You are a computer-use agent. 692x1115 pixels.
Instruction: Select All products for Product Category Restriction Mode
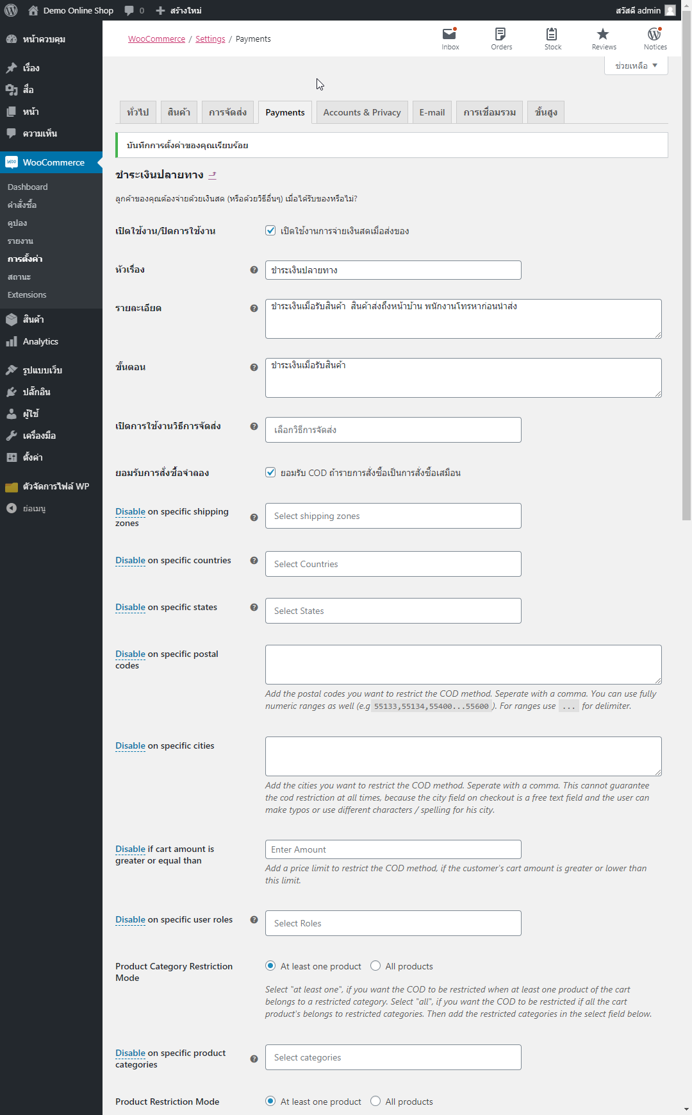tap(375, 966)
